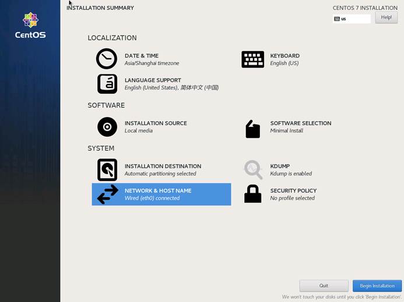
Task: Open SOFTWARE SELECTION label
Action: pyautogui.click(x=301, y=123)
